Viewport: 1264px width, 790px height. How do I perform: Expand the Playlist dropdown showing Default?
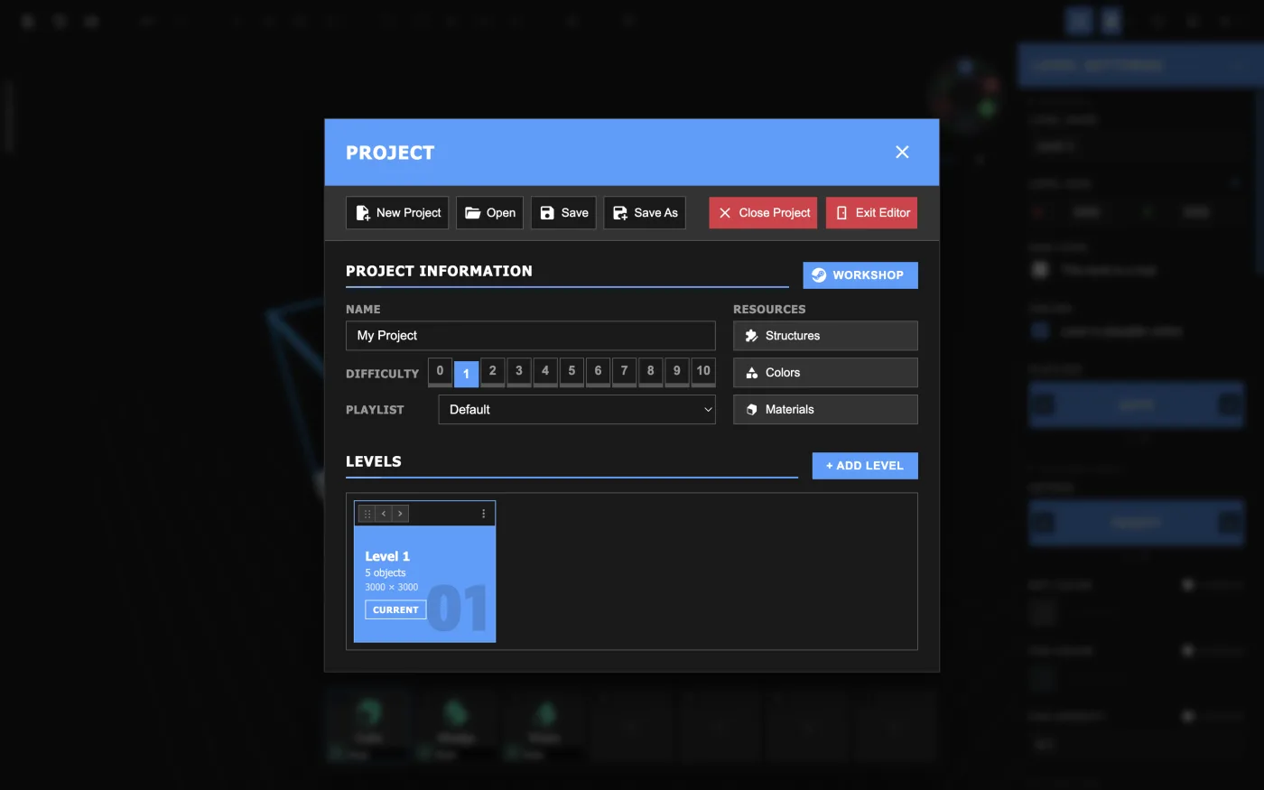pyautogui.click(x=577, y=410)
